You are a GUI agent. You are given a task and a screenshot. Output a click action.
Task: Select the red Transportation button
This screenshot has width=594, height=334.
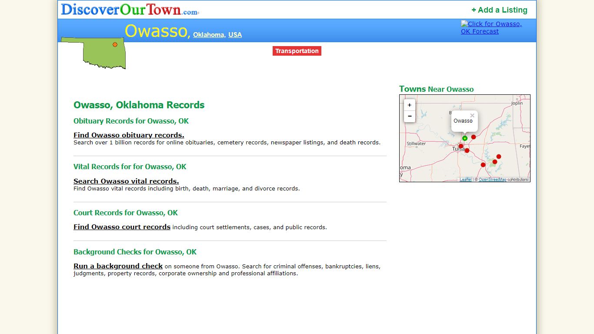click(297, 51)
